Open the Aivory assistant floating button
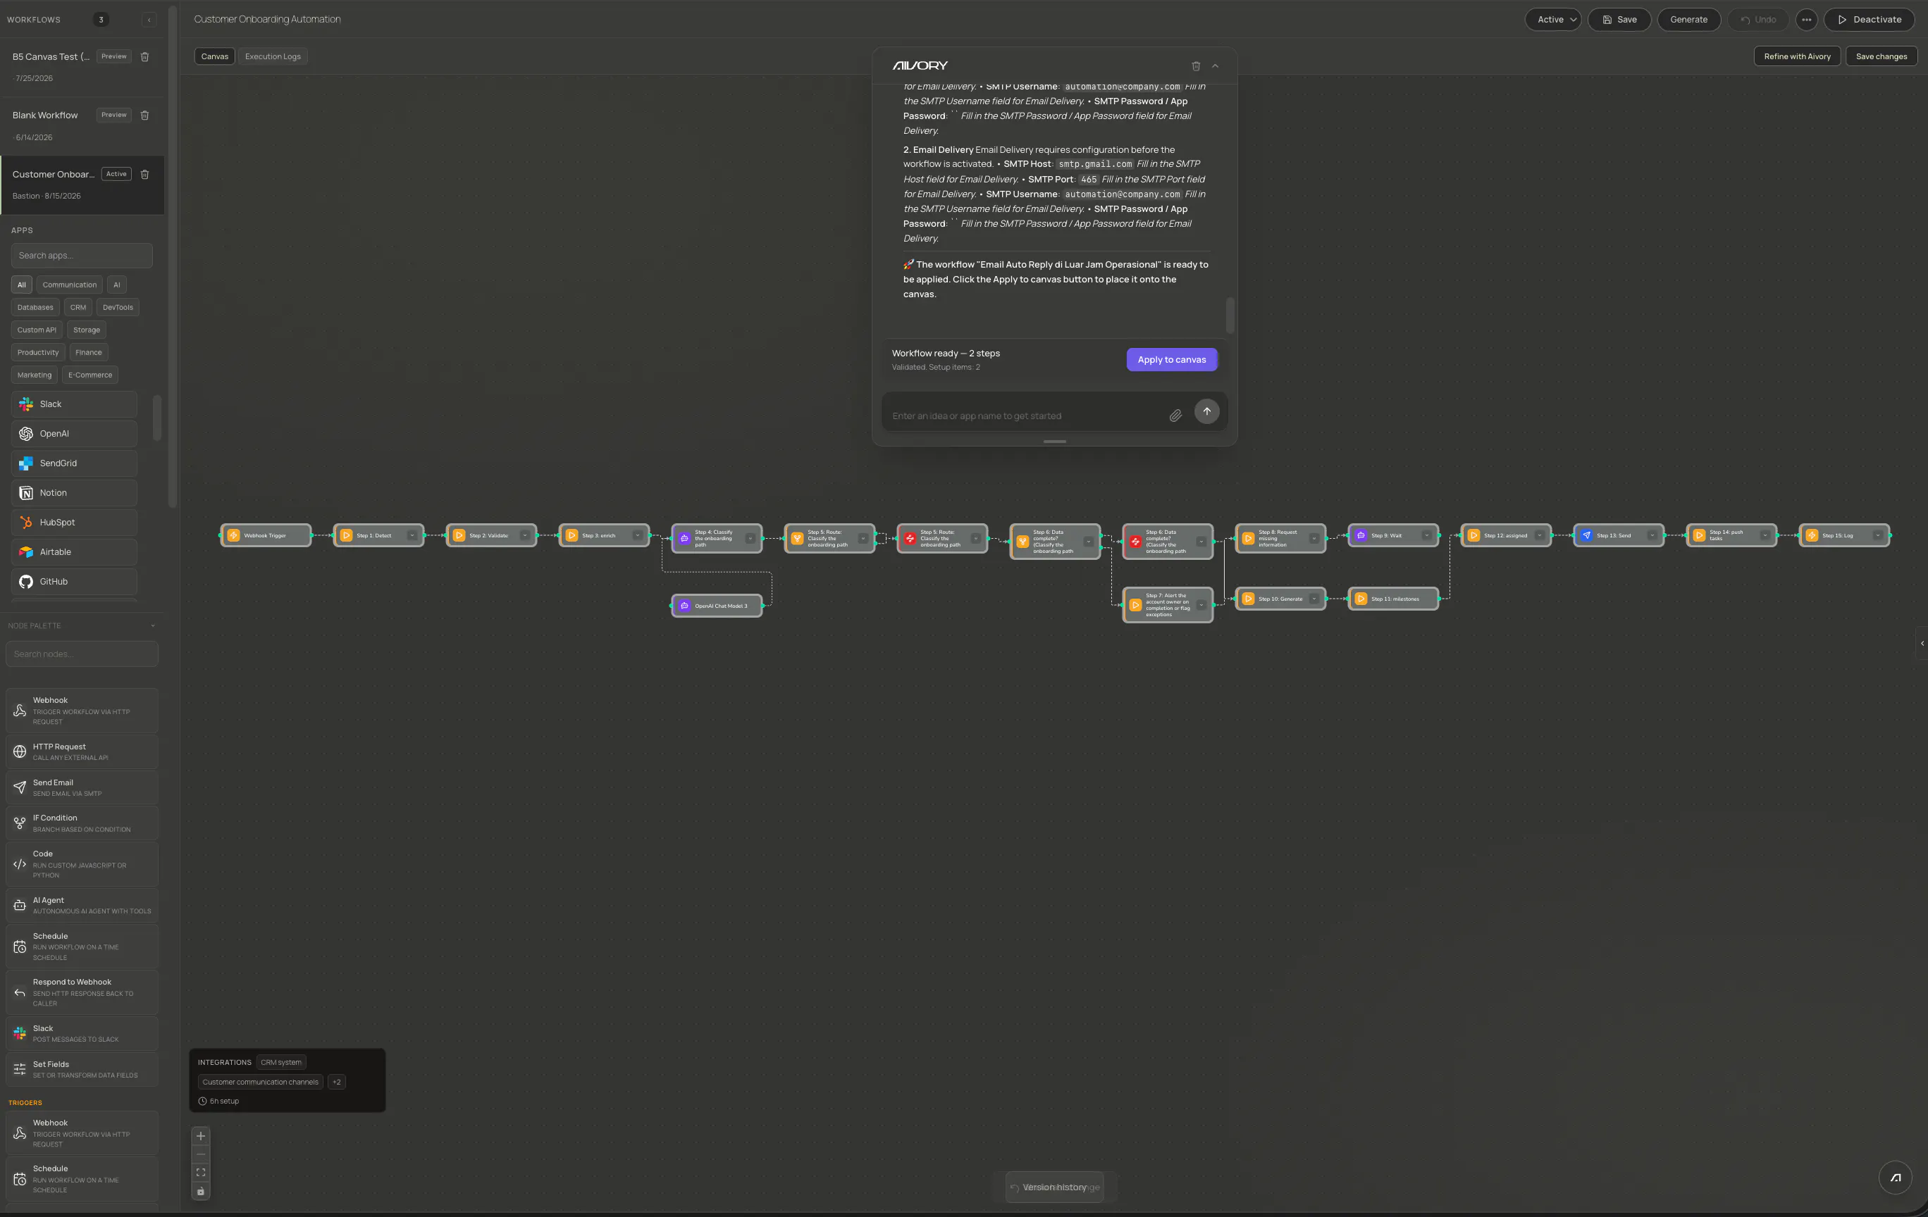Image resolution: width=1928 pixels, height=1217 pixels. [x=1894, y=1177]
